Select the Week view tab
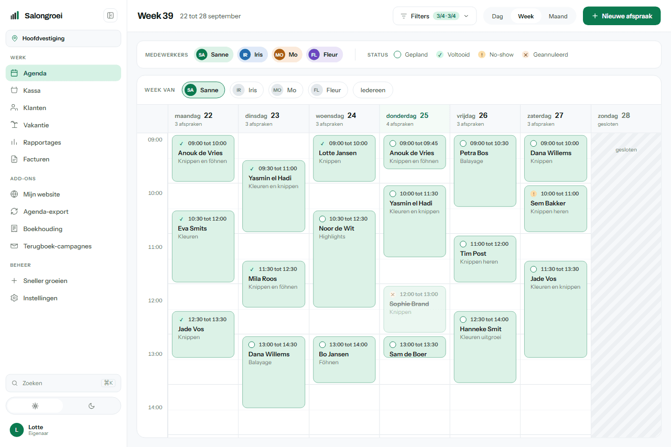The height and width of the screenshot is (447, 671). [x=526, y=16]
